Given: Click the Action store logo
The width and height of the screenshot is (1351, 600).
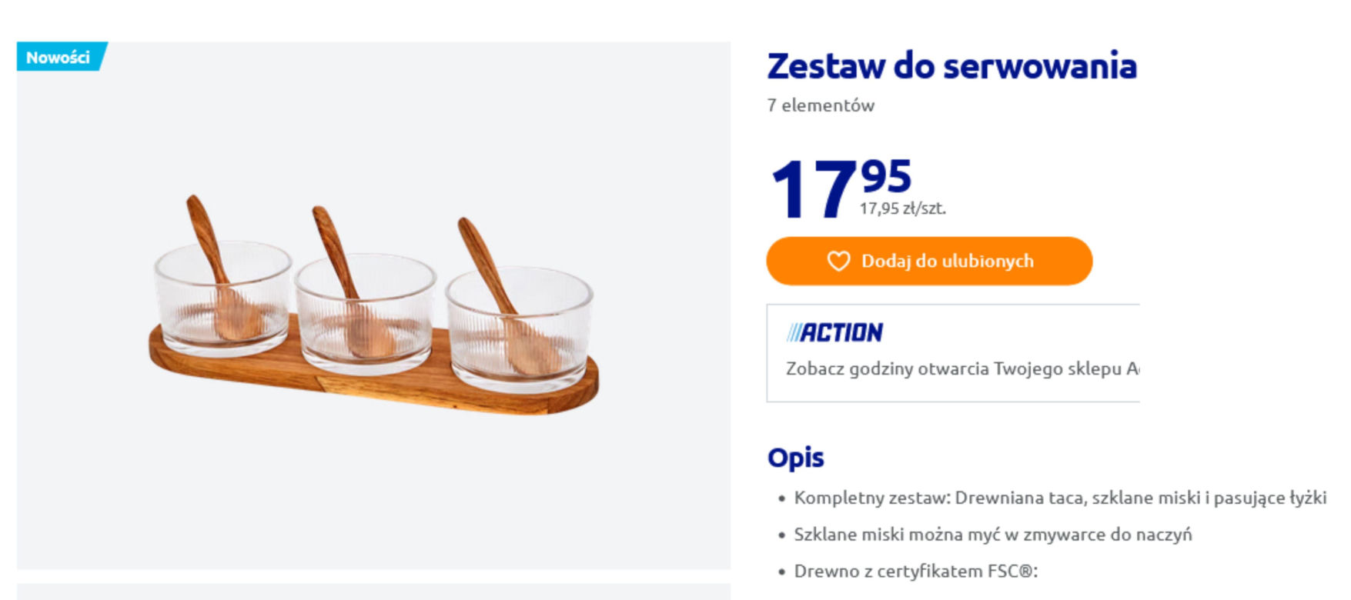Looking at the screenshot, I should pyautogui.click(x=834, y=332).
